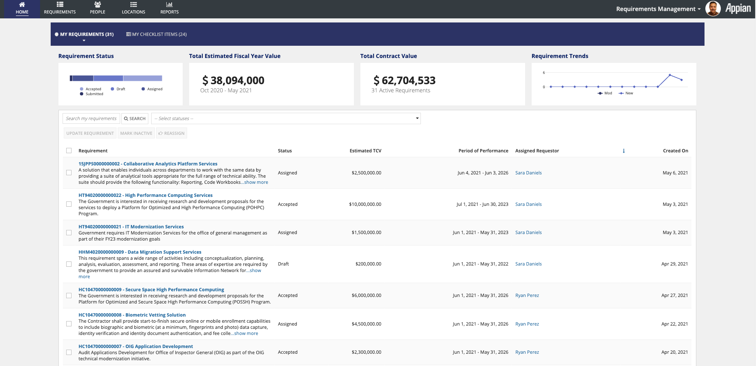Open Sara Daniels on Collaborative Analytics row
Viewport: 756px width, 366px height.
pyautogui.click(x=528, y=173)
